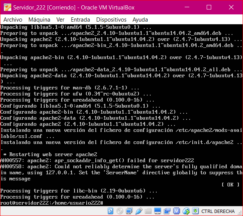The width and height of the screenshot is (243, 216).
Task: Click the 'Processing triggers for libc-bin' line
Action: click(79, 191)
